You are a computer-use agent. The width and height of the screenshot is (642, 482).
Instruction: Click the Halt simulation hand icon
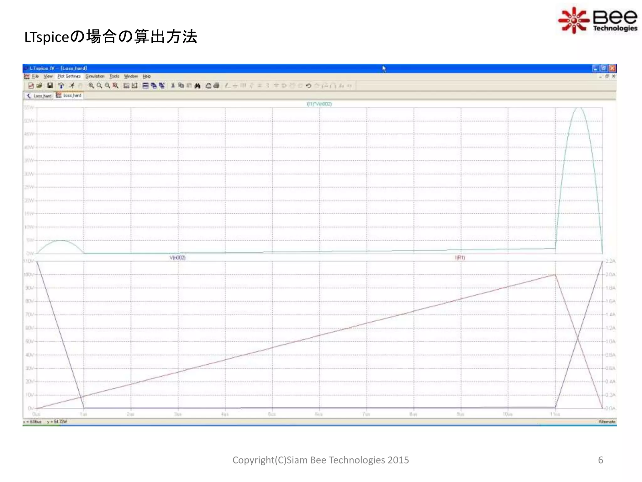coord(80,85)
